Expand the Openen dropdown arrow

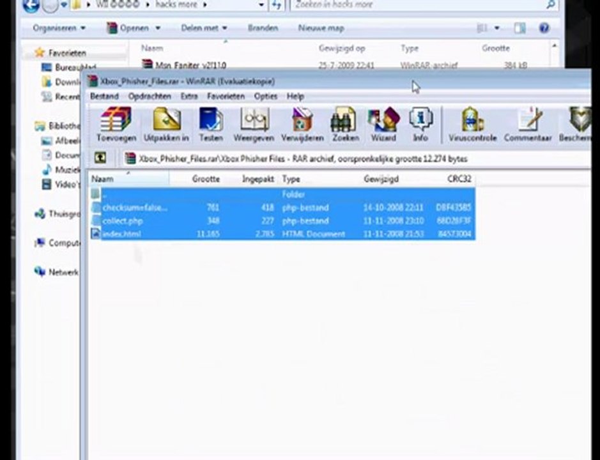pyautogui.click(x=158, y=28)
